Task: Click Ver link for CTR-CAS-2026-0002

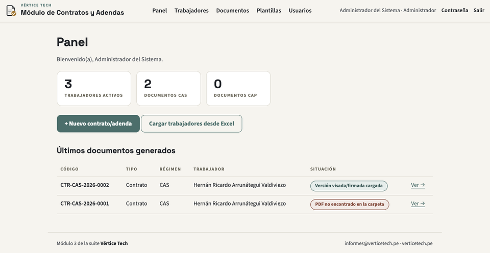Action: (418, 185)
